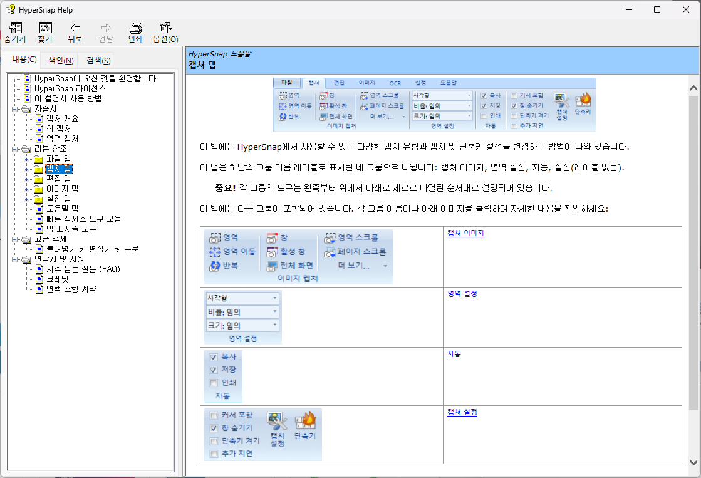Image resolution: width=701 pixels, height=478 pixels.
Task: Open the 옵션(O) options icon
Action: [x=165, y=28]
